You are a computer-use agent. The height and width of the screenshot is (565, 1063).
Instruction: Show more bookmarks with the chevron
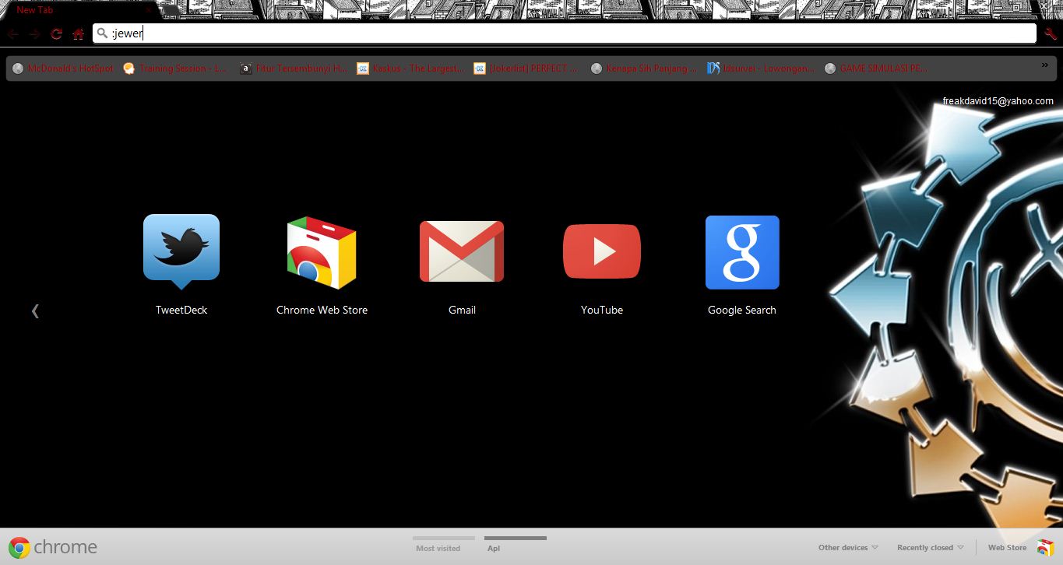[x=1045, y=65]
